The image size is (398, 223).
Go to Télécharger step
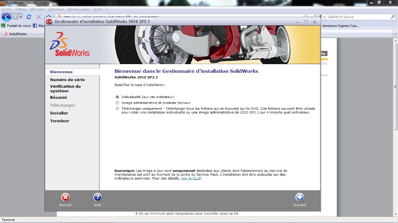click(63, 105)
